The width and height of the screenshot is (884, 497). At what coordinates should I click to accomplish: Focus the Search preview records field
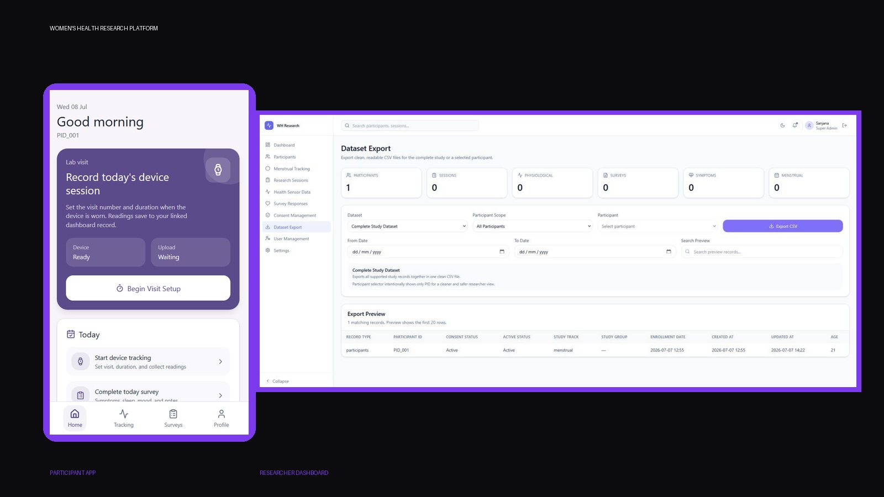(761, 252)
